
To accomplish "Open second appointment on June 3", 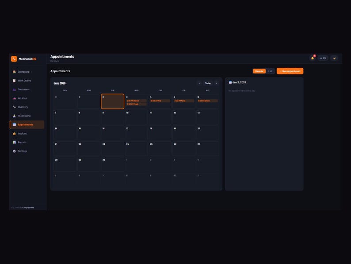I will pyautogui.click(x=136, y=104).
